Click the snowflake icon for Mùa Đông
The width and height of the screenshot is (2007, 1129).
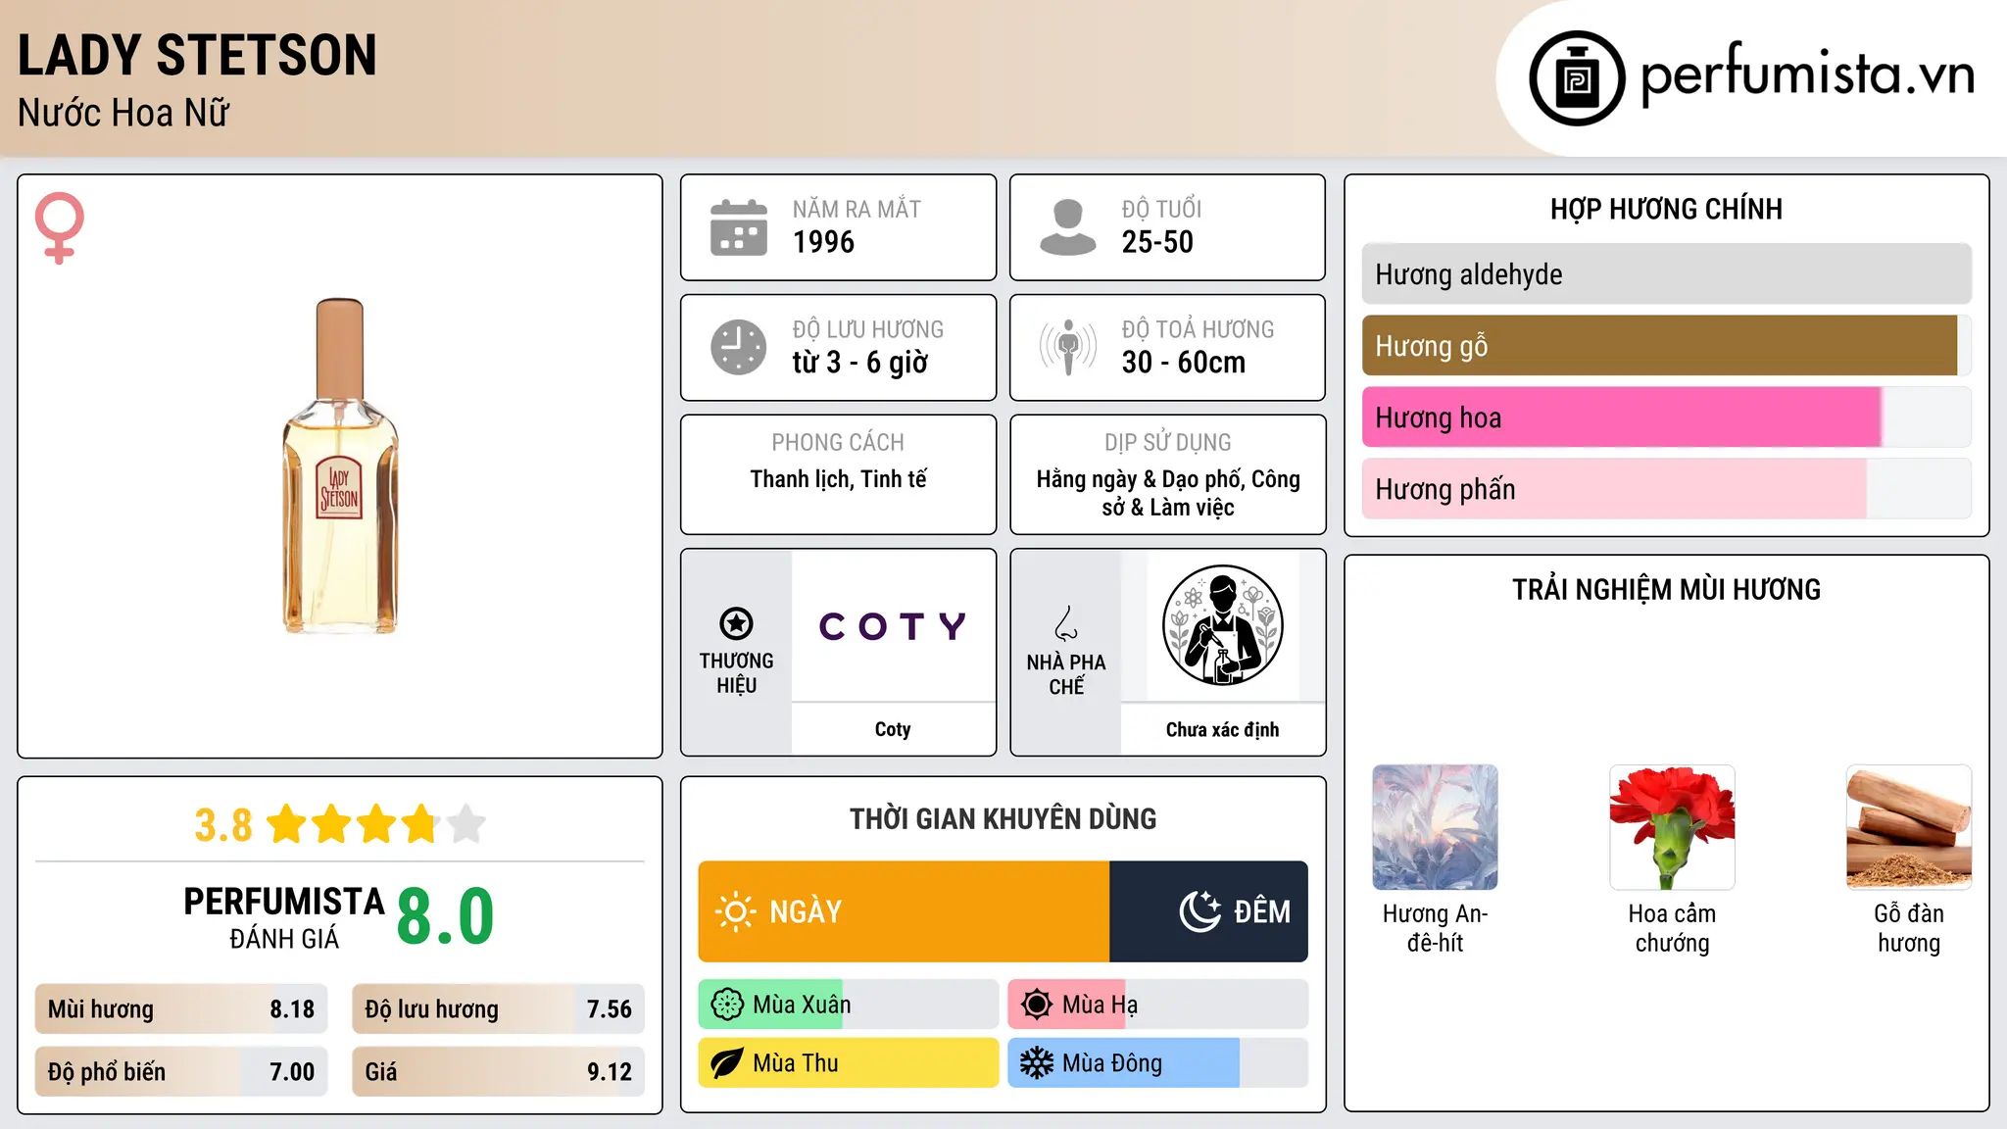pyautogui.click(x=1036, y=1063)
